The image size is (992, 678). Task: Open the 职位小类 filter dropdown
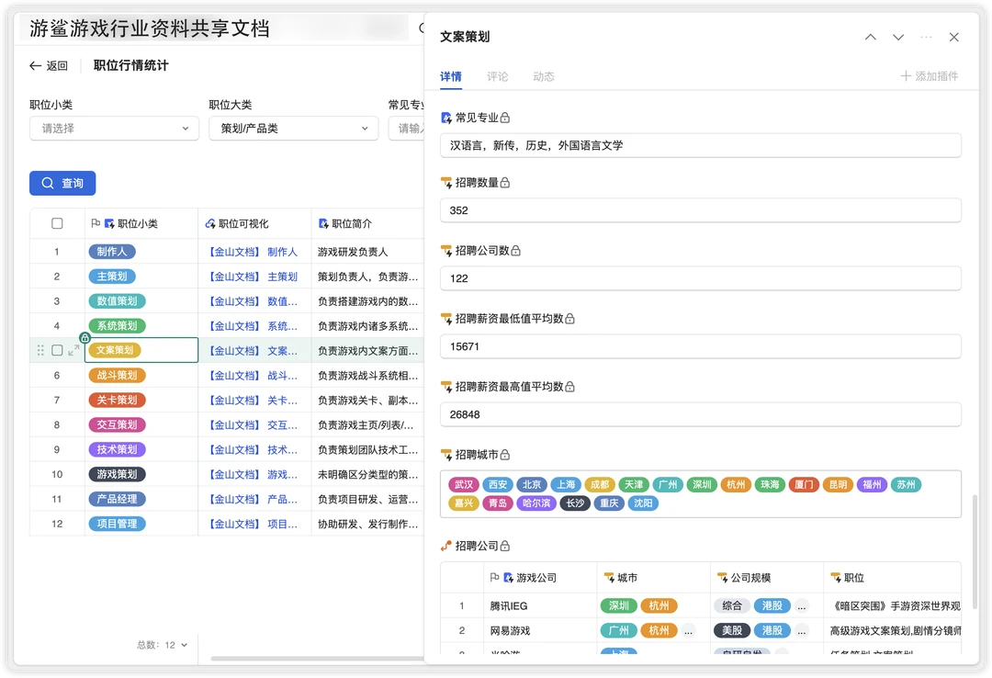pos(114,129)
